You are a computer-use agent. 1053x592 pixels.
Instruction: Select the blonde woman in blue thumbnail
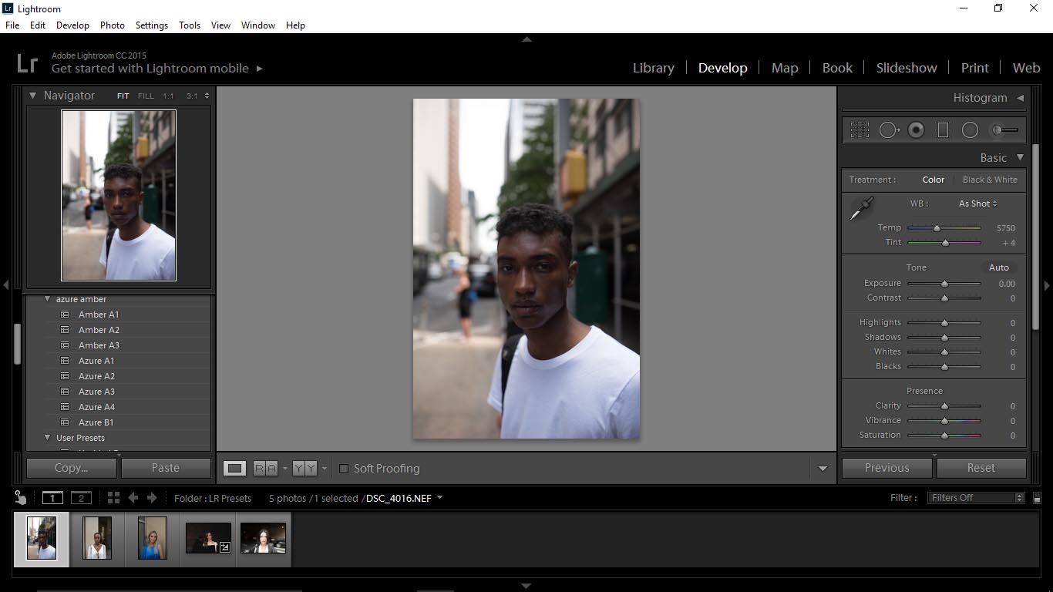pyautogui.click(x=152, y=538)
